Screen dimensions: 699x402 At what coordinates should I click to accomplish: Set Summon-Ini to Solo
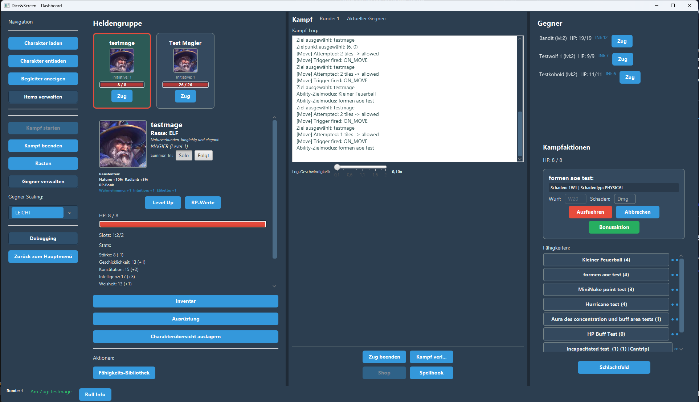pos(184,155)
